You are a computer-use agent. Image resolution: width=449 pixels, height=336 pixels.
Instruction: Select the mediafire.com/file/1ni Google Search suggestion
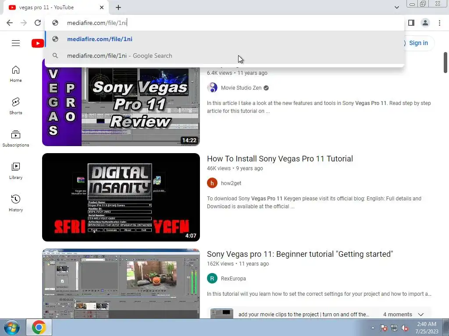(224, 56)
